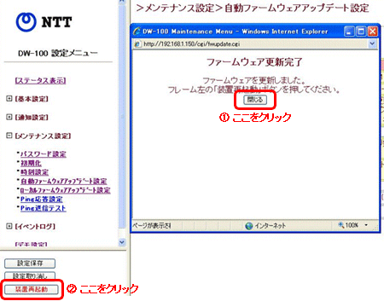Click the Internet zone globe icon in the status bar
Image resolution: width=384 pixels, height=307 pixels.
point(249,226)
